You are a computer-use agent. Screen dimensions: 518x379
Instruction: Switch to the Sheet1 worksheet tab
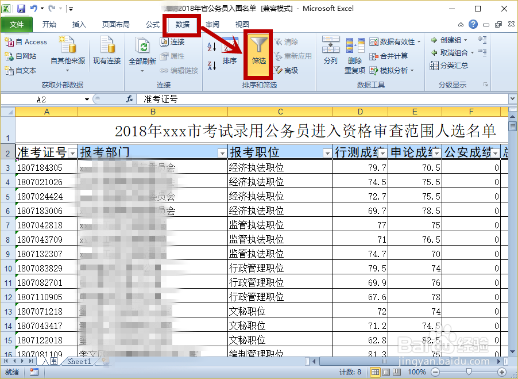[79, 361]
